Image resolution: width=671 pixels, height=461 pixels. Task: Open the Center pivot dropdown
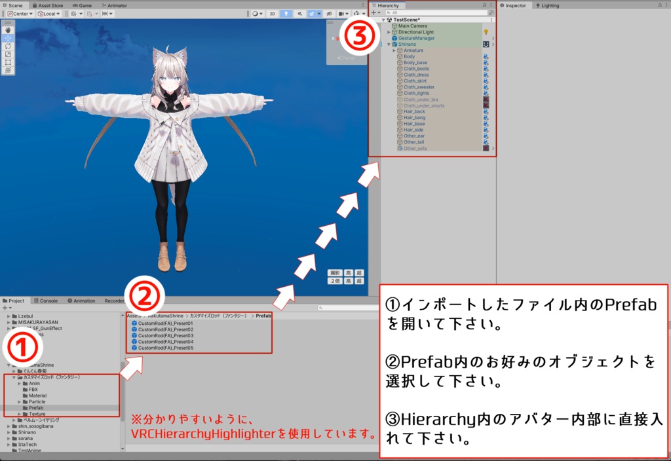click(x=20, y=14)
